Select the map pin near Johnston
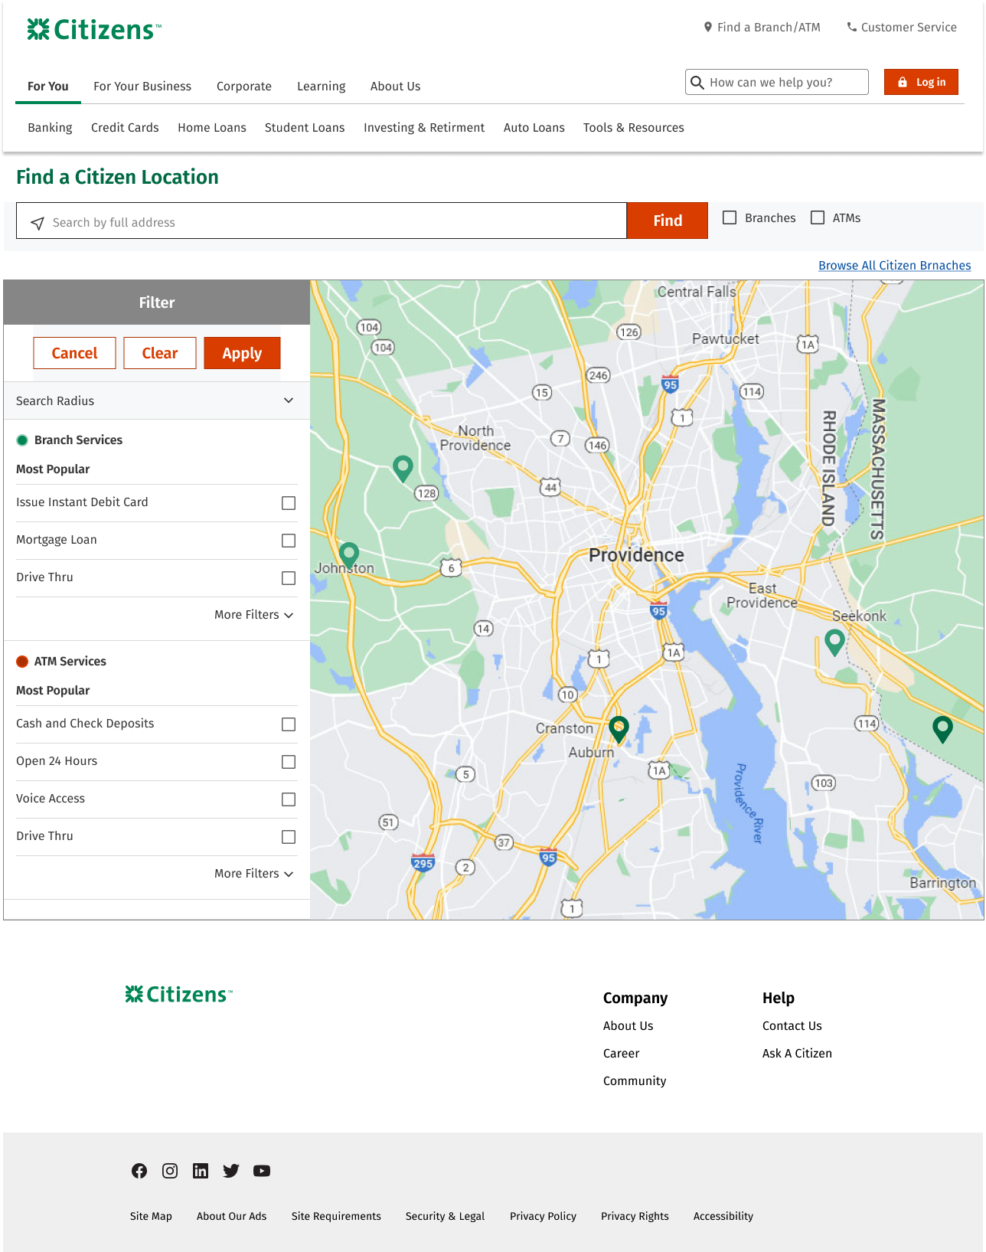The width and height of the screenshot is (986, 1252). coord(349,553)
